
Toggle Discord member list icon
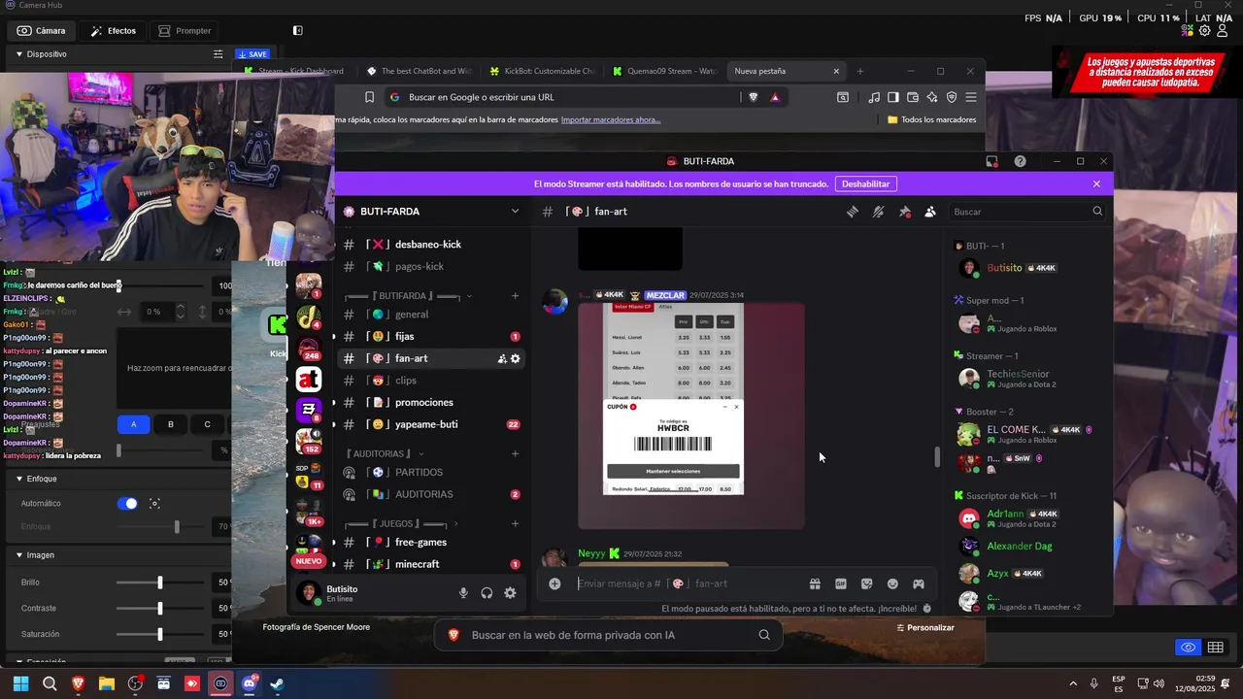click(930, 212)
